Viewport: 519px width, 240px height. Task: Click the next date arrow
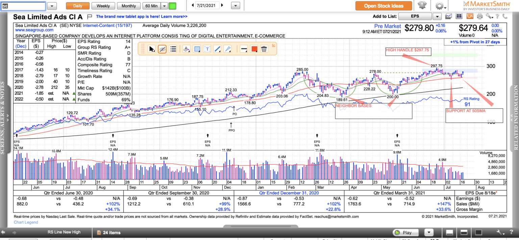222,5
